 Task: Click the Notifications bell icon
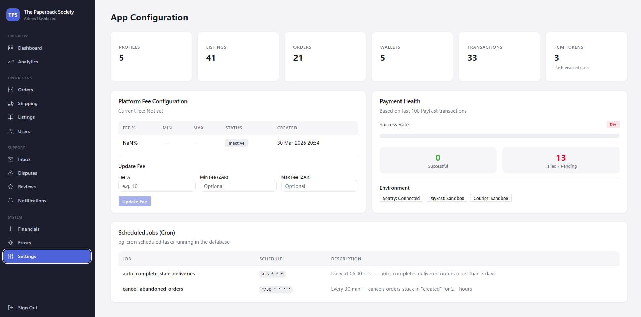(x=11, y=201)
